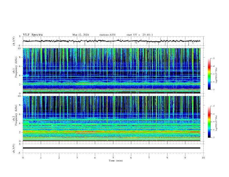This screenshot has width=229, height=177.
Task: Select the date text "Mar.12, 2024"
Action: [x=81, y=35]
